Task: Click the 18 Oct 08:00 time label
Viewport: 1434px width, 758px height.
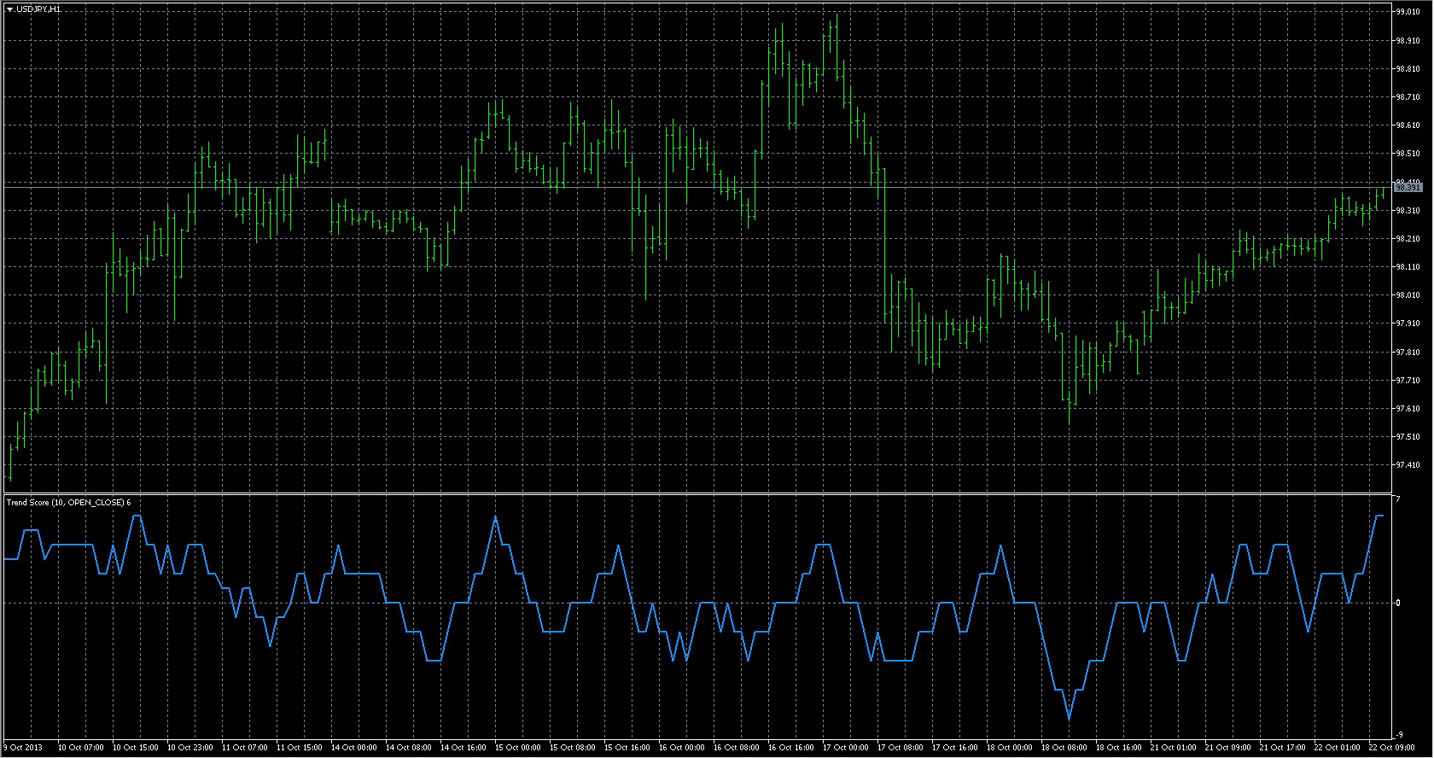Action: (1064, 748)
